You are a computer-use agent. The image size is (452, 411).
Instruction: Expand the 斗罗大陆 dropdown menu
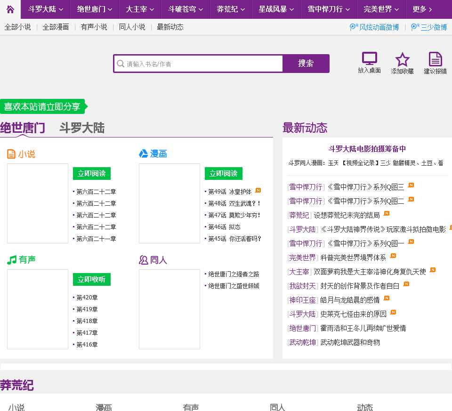(46, 9)
